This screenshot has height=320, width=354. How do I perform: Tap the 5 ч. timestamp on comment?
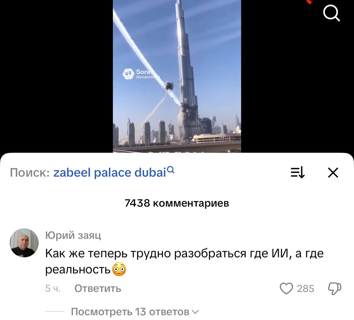[53, 288]
